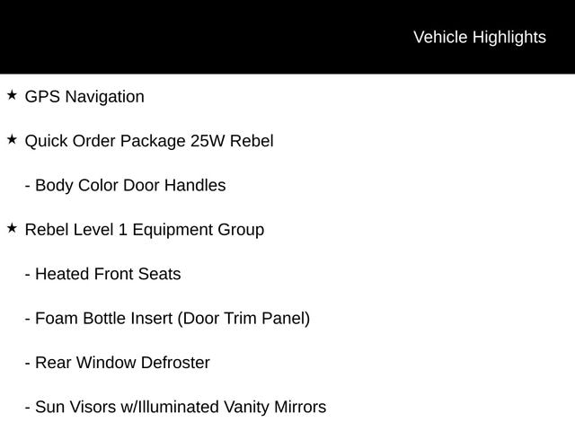575x431 pixels.
Task: Click the black header banner area
Action: 287,37
